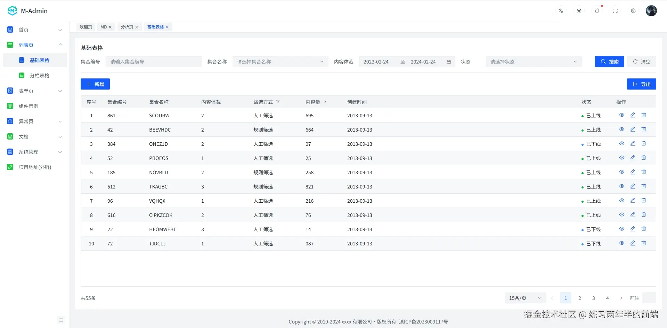Click the eye icon for TJDCLJ row
This screenshot has width=667, height=328.
point(621,243)
